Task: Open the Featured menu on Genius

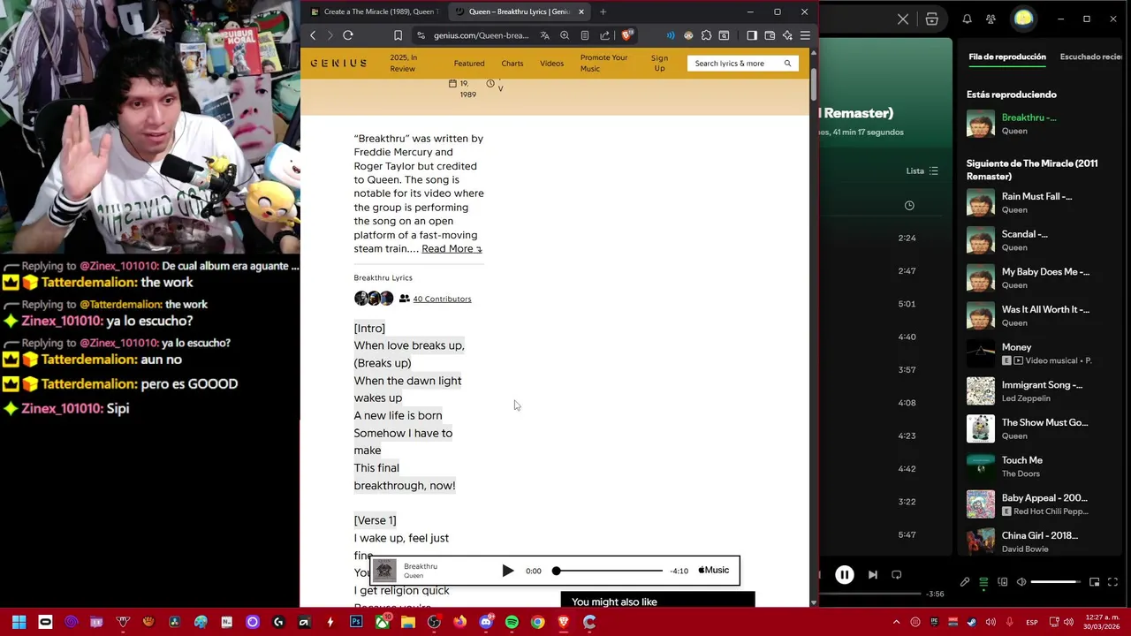Action: point(469,64)
